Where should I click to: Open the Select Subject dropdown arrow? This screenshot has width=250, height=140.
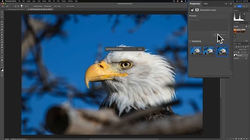point(63,6)
